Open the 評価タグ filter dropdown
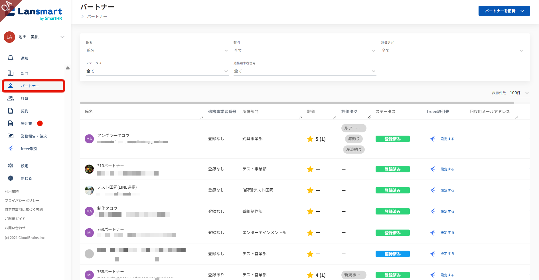 point(453,51)
